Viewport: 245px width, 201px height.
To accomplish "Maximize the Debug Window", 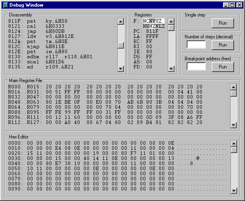I will tap(232, 5).
